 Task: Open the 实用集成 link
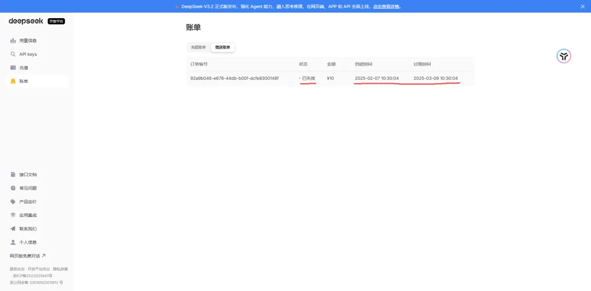tap(28, 215)
